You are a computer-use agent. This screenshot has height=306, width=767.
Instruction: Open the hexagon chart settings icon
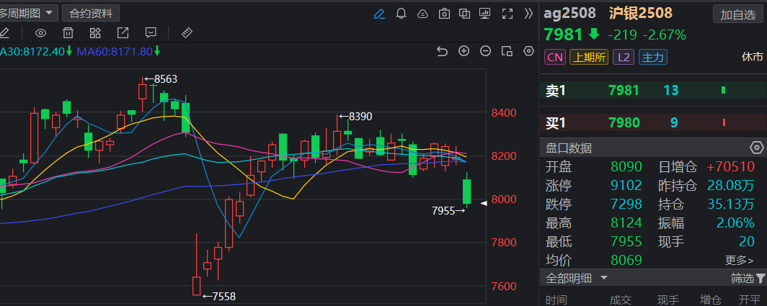[528, 51]
